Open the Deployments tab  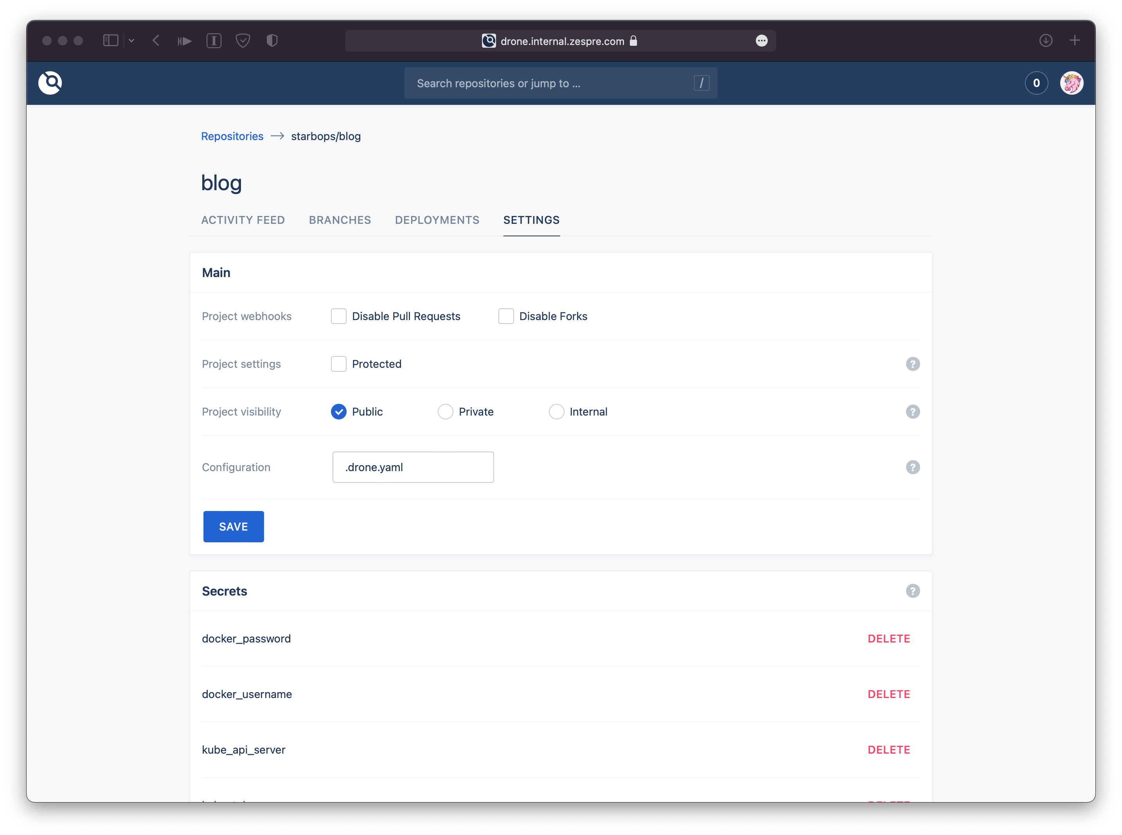tap(437, 220)
